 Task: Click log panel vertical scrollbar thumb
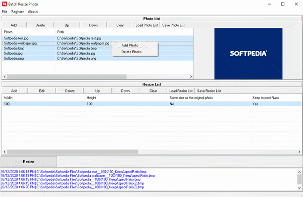click(x=299, y=179)
